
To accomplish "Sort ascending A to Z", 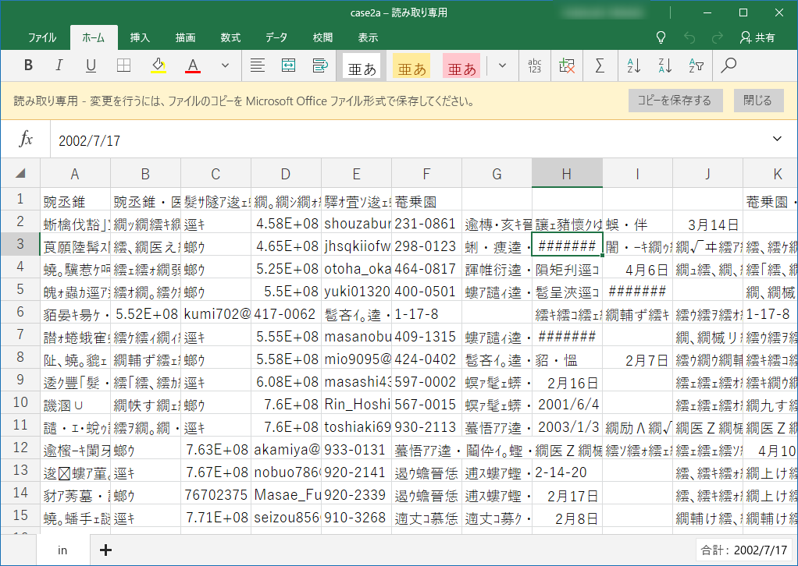I will [633, 65].
